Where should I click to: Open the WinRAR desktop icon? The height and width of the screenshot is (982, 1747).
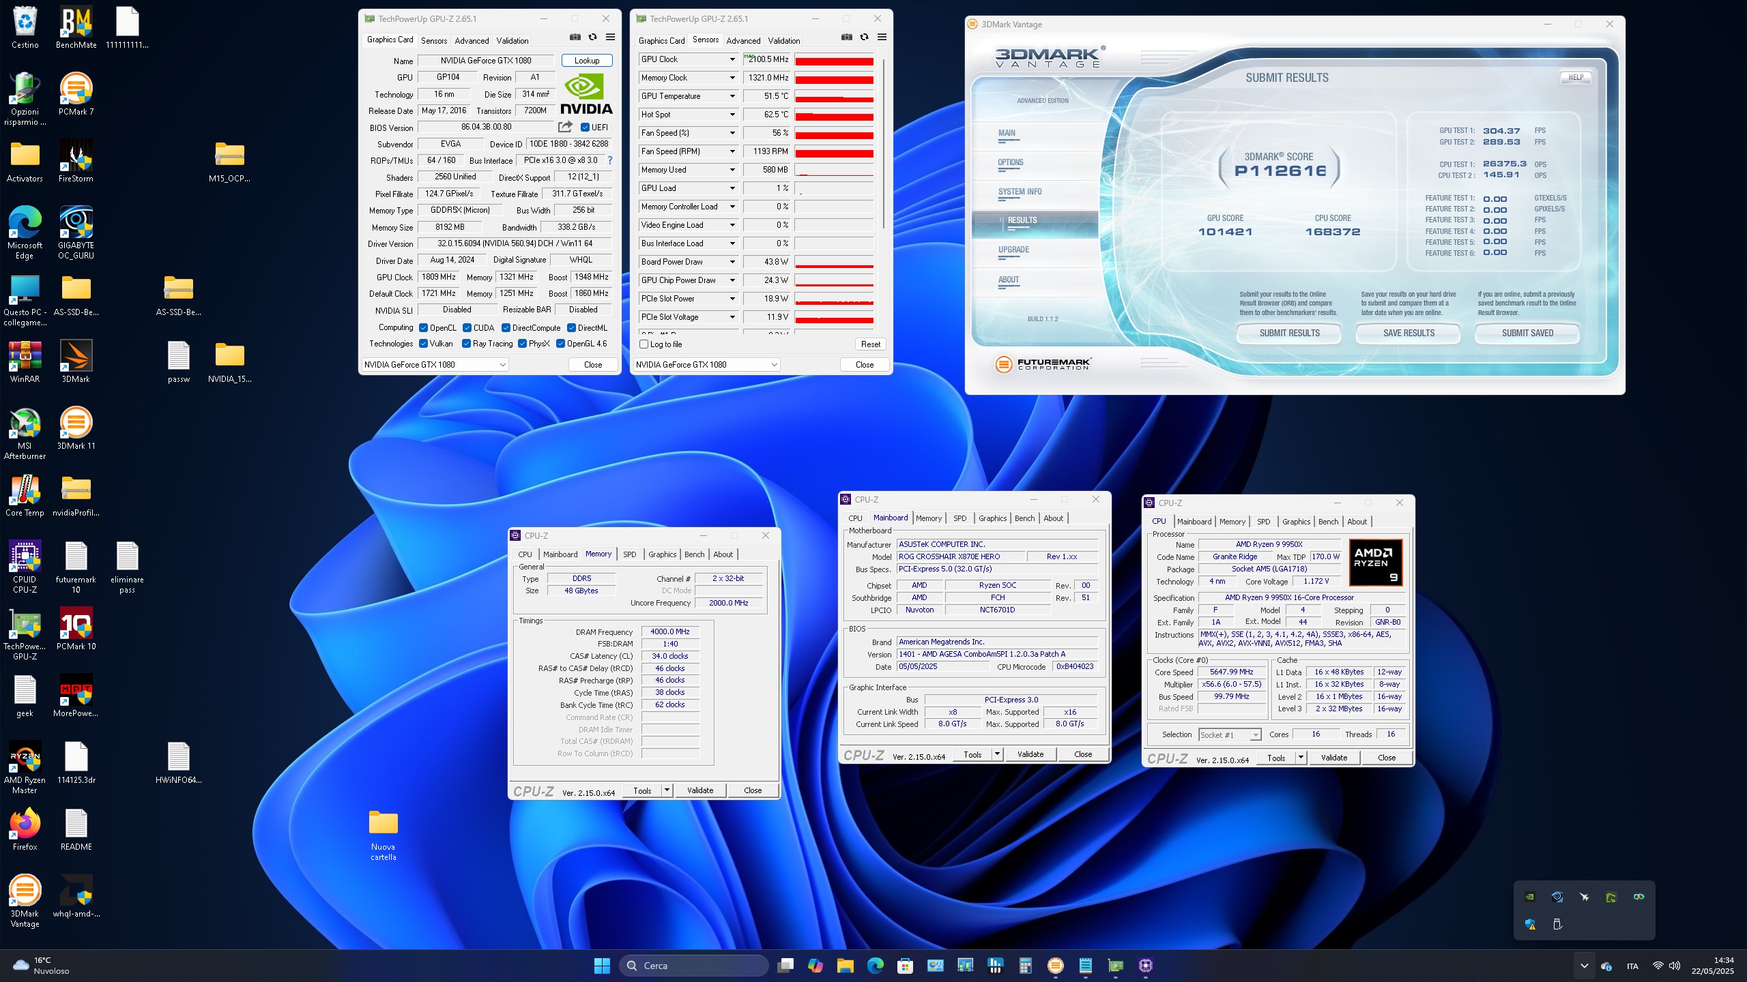25,362
